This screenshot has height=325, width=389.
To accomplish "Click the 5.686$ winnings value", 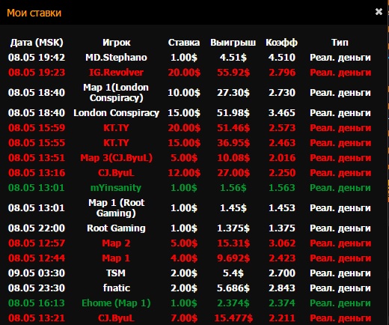I will (x=233, y=288).
